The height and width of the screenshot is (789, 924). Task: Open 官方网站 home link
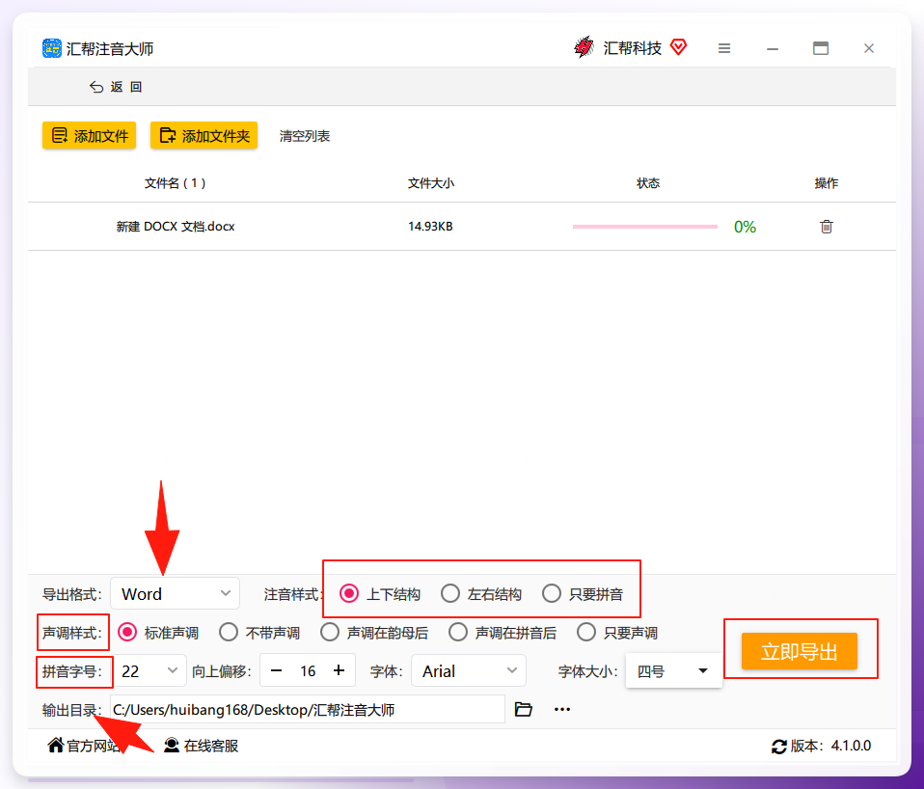84,746
